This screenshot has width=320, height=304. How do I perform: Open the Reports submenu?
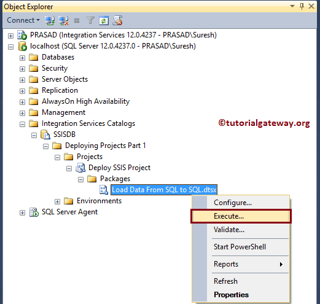pos(241,264)
